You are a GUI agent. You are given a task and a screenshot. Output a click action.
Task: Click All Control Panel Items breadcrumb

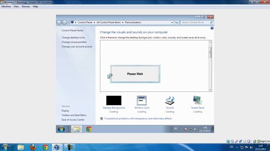tap(108, 22)
